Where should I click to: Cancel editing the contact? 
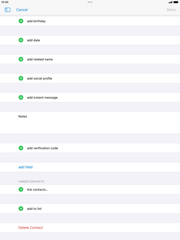tap(22, 10)
